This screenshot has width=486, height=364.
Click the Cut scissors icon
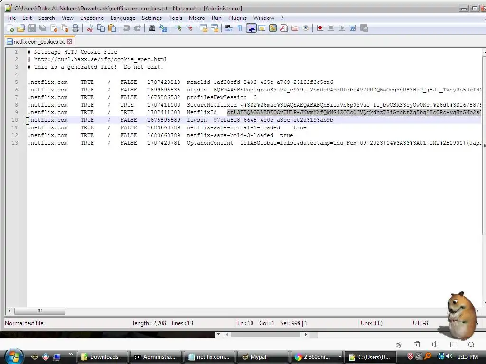pos(90,28)
